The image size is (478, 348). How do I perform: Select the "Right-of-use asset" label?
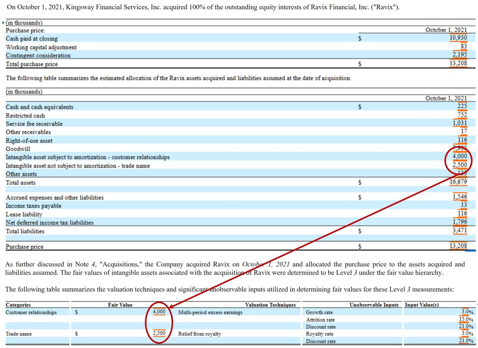click(x=29, y=140)
